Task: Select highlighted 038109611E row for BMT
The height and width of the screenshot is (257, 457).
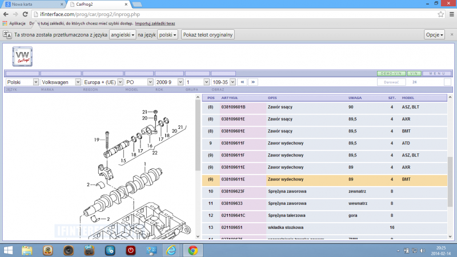Action: pyautogui.click(x=324, y=179)
